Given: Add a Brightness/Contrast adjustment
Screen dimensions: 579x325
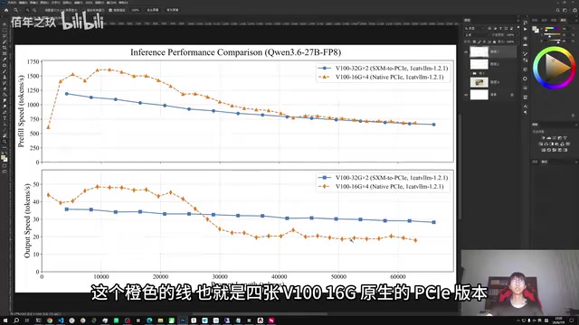Looking at the screenshot, I should (x=544, y=138).
